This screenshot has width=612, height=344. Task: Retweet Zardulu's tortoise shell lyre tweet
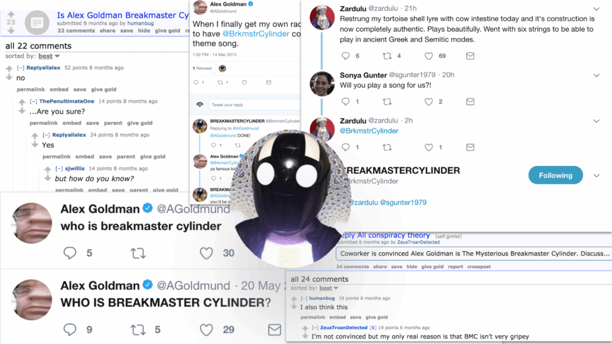[387, 56]
